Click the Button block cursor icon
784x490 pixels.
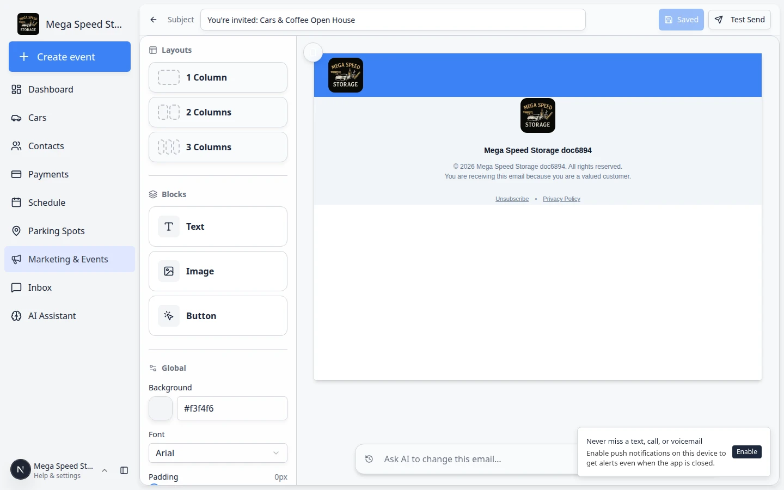(169, 316)
